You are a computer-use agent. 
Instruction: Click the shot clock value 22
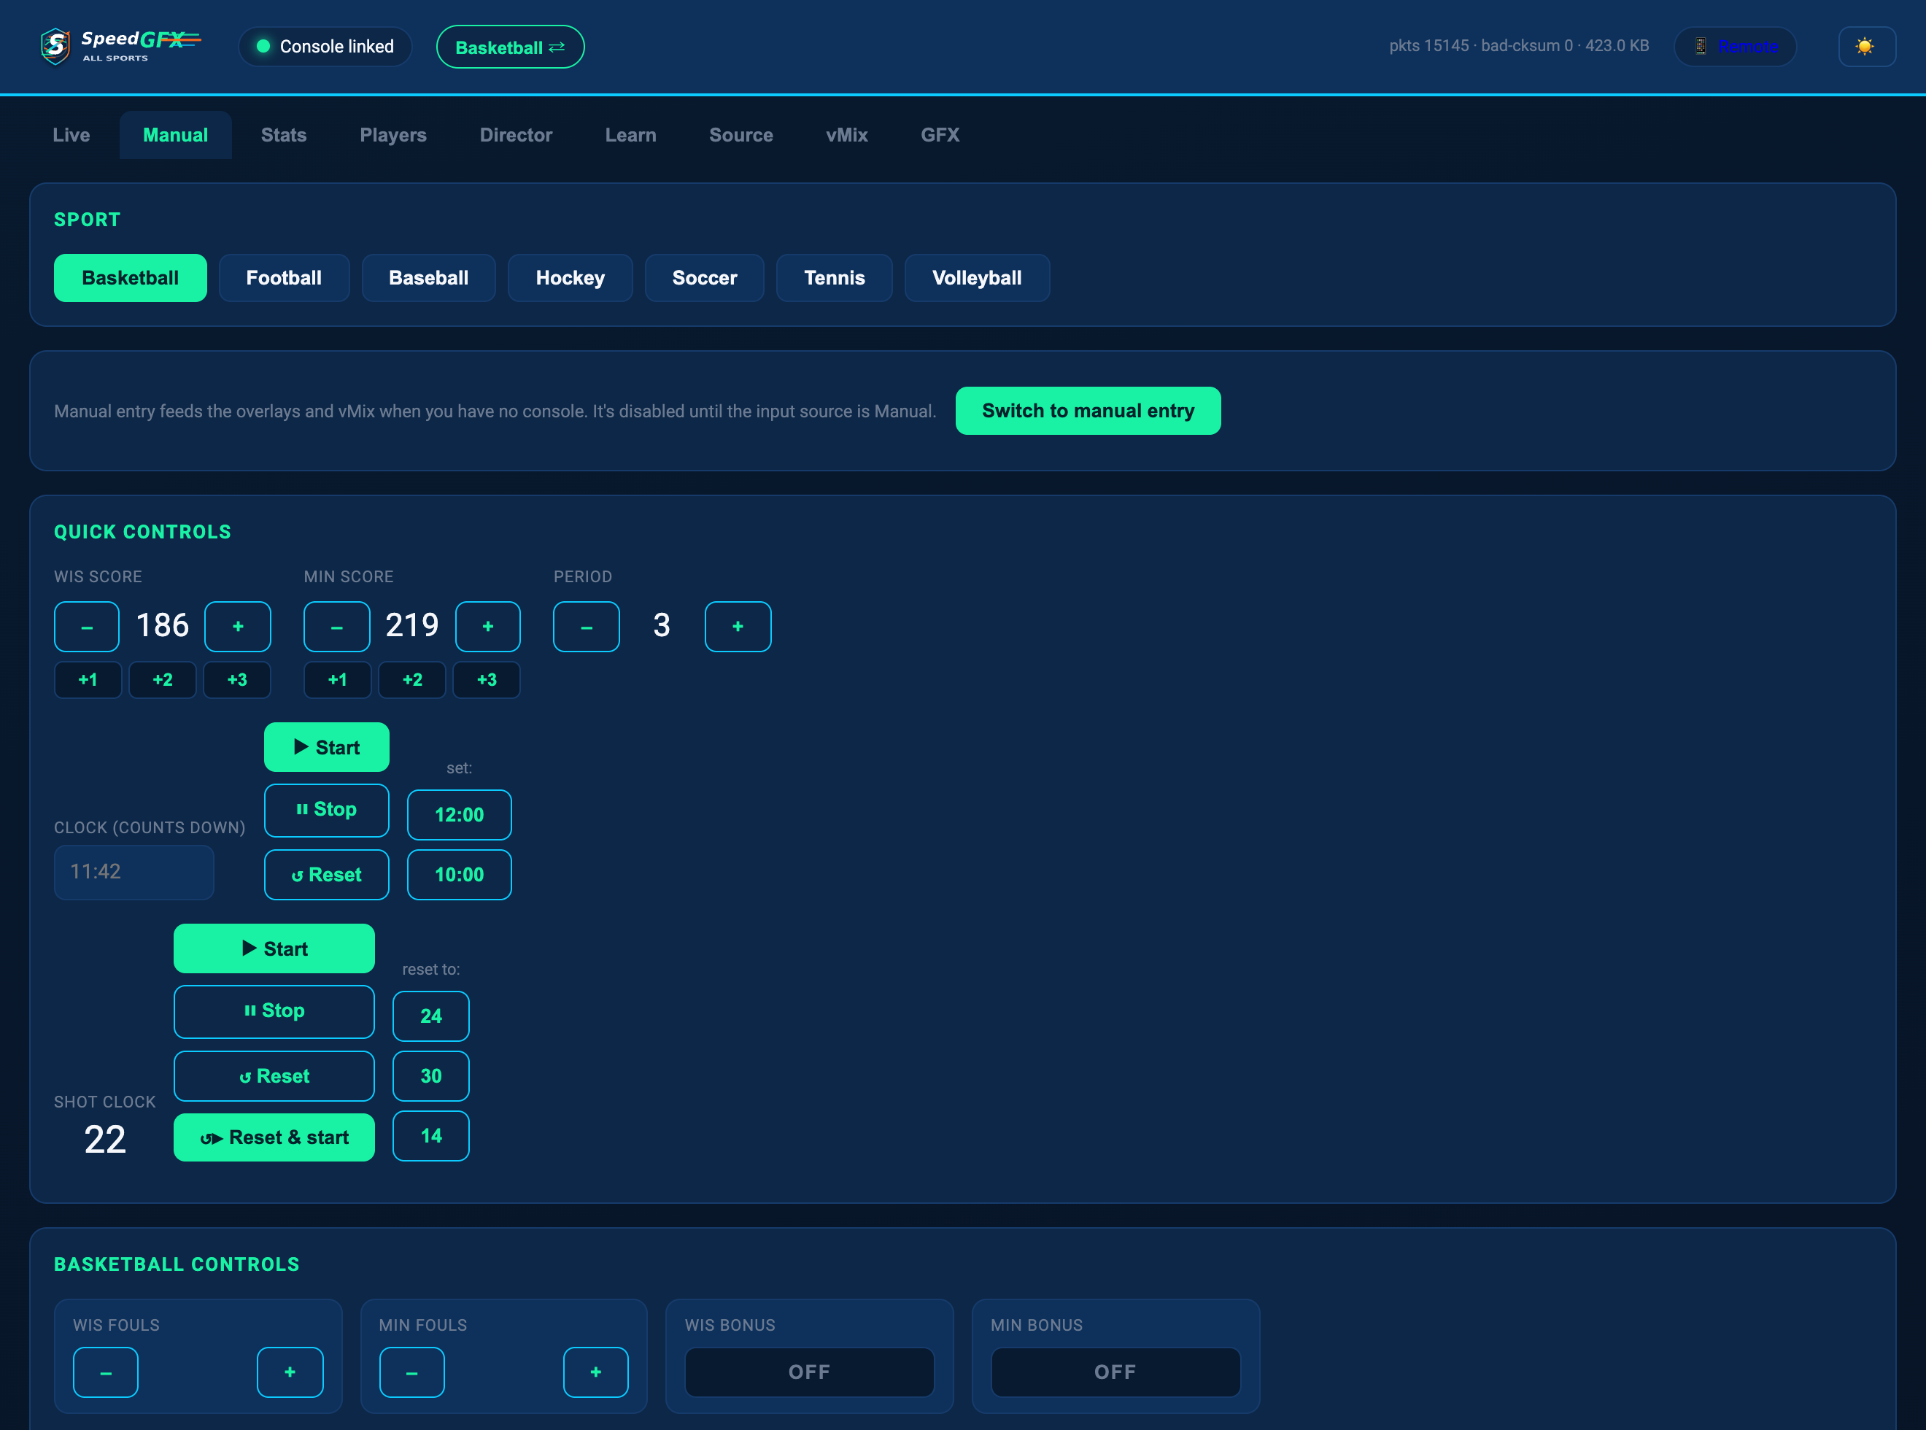click(105, 1139)
